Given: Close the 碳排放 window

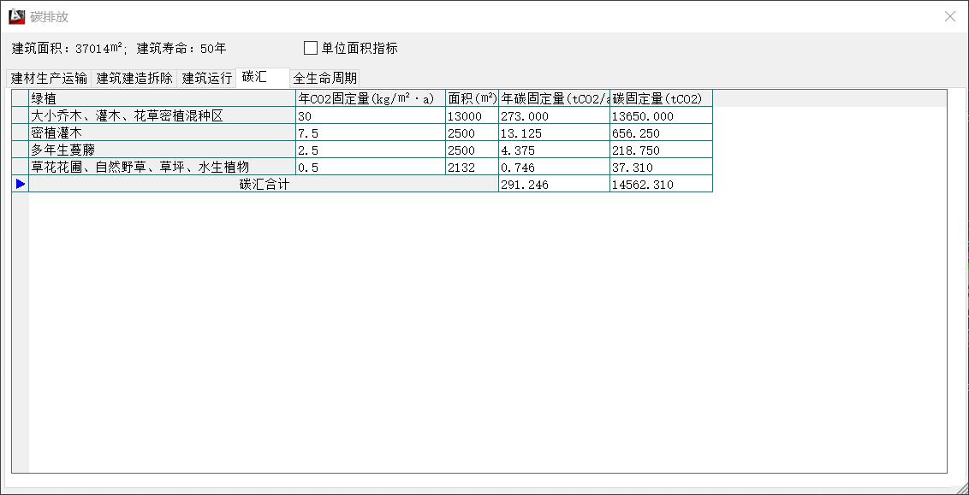Looking at the screenshot, I should click(x=949, y=16).
